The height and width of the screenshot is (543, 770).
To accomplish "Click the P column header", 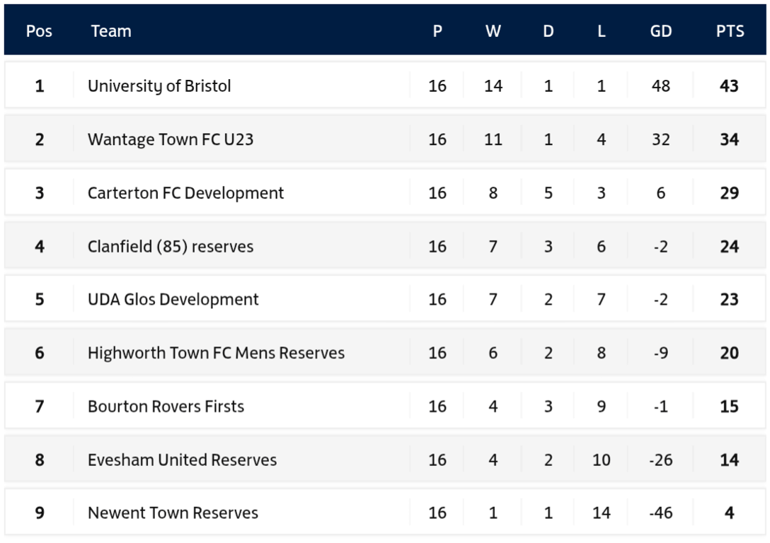I will tap(437, 31).
